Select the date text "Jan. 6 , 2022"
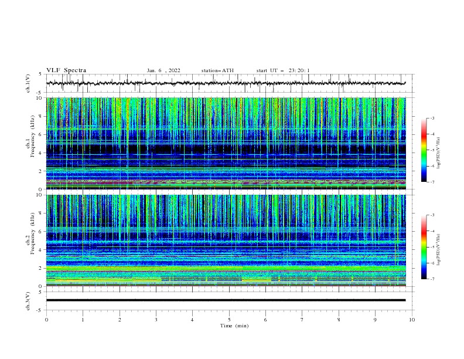The height and width of the screenshot is (359, 464). 163,70
